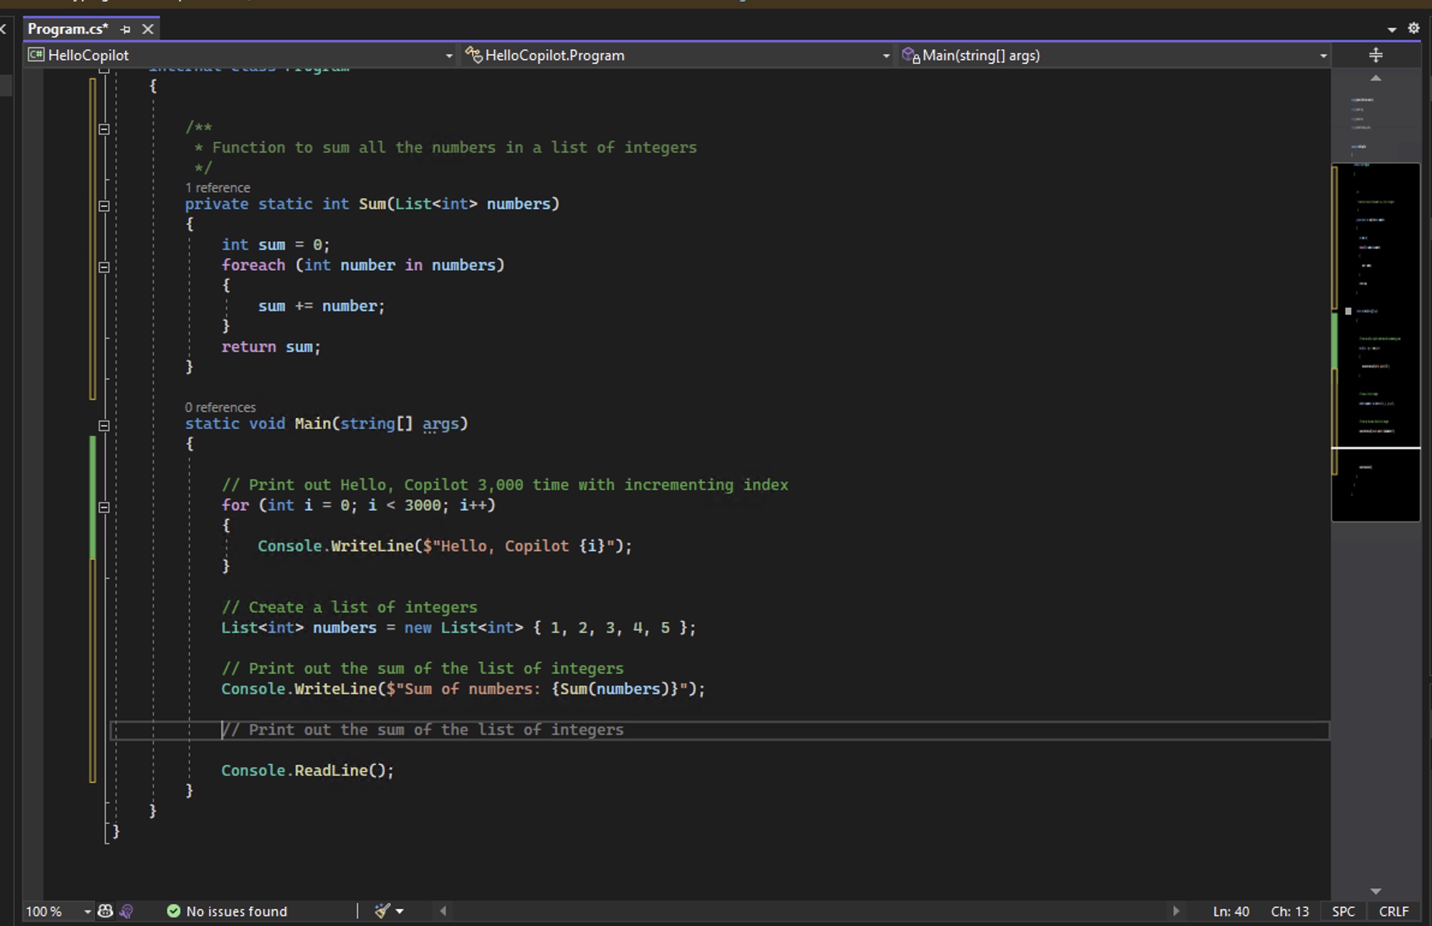Image resolution: width=1432 pixels, height=926 pixels.
Task: Close the Program.cs tab
Action: (x=147, y=29)
